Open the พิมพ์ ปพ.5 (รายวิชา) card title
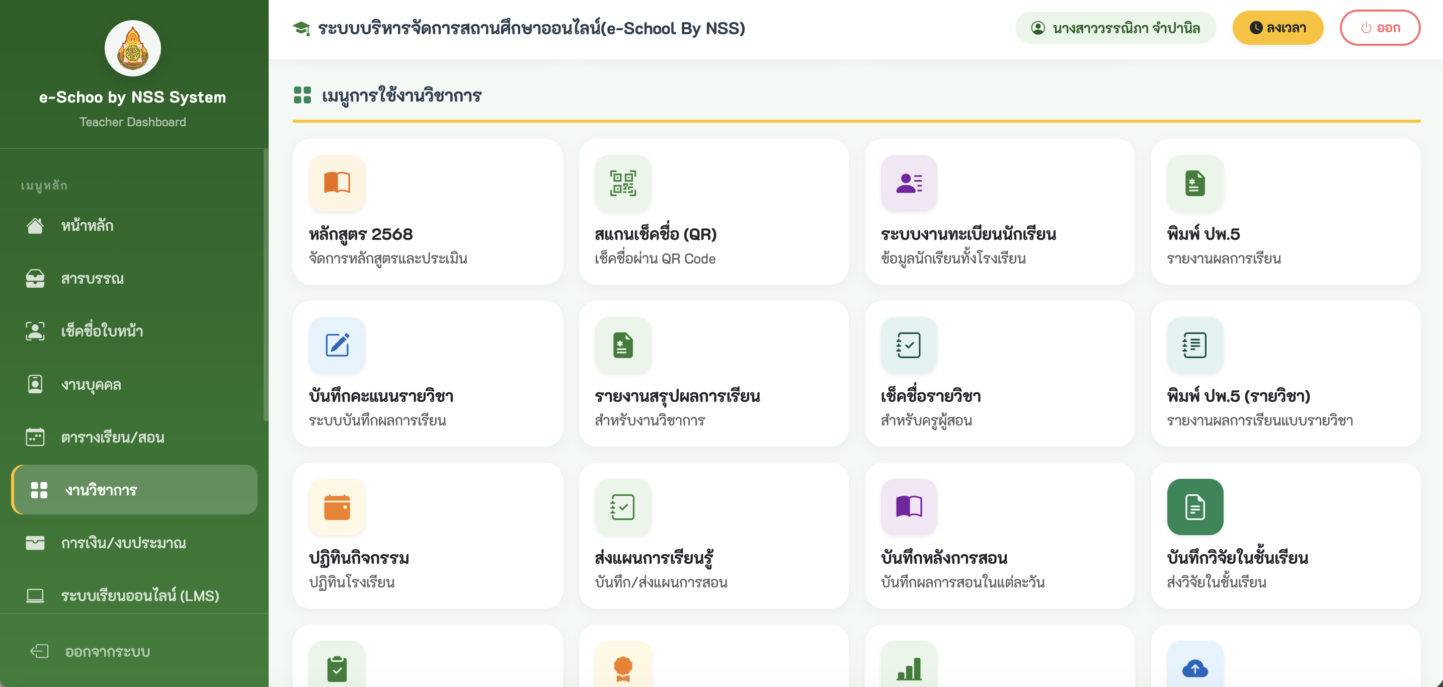The width and height of the screenshot is (1443, 687). click(x=1239, y=395)
